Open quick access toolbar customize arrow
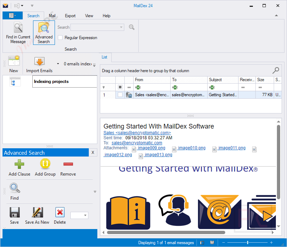The height and width of the screenshot is (247, 287). (x=32, y=6)
